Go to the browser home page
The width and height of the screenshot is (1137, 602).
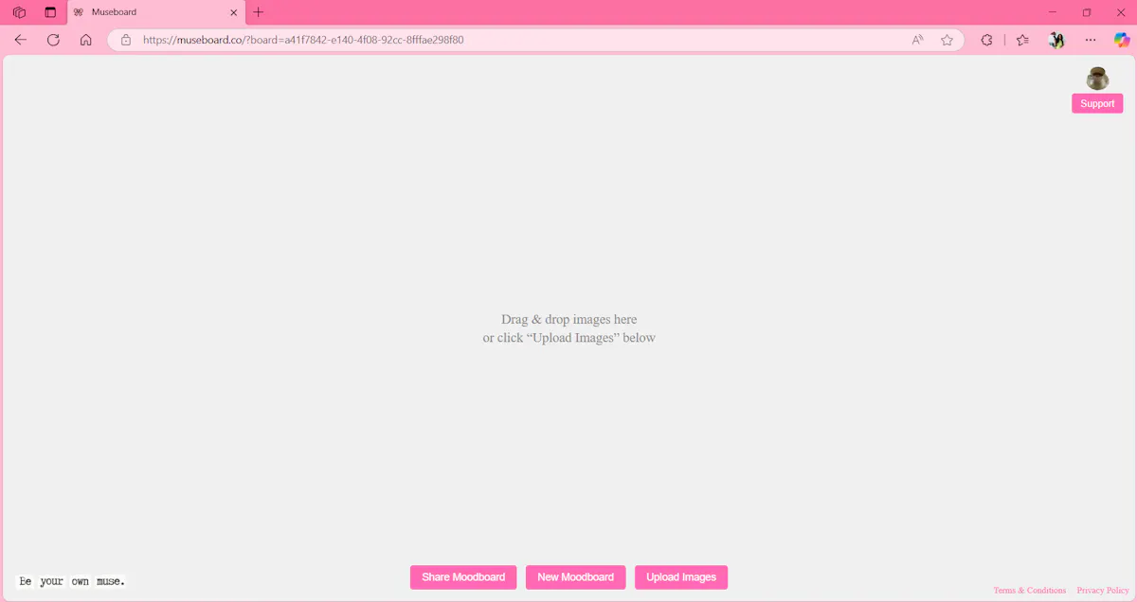(85, 40)
